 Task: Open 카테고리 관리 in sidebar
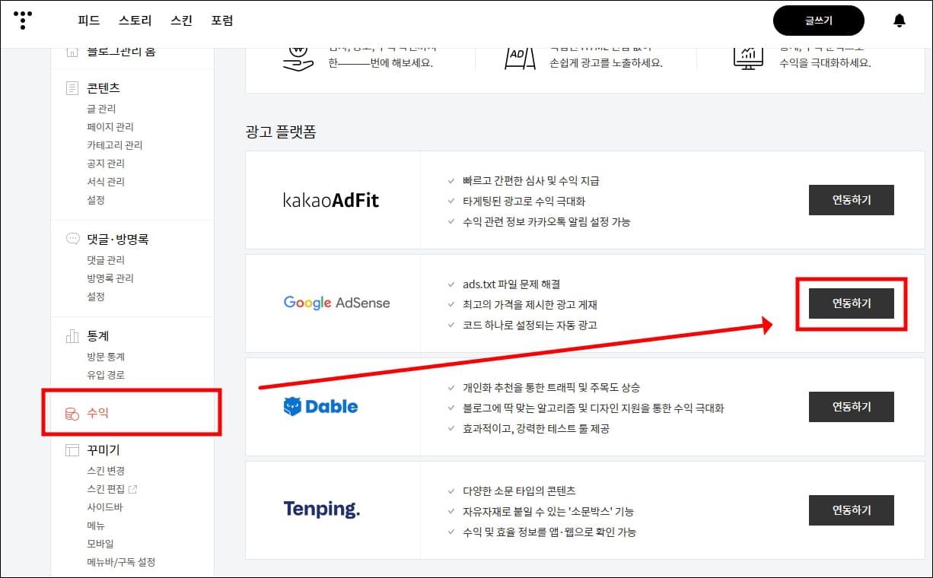point(115,145)
